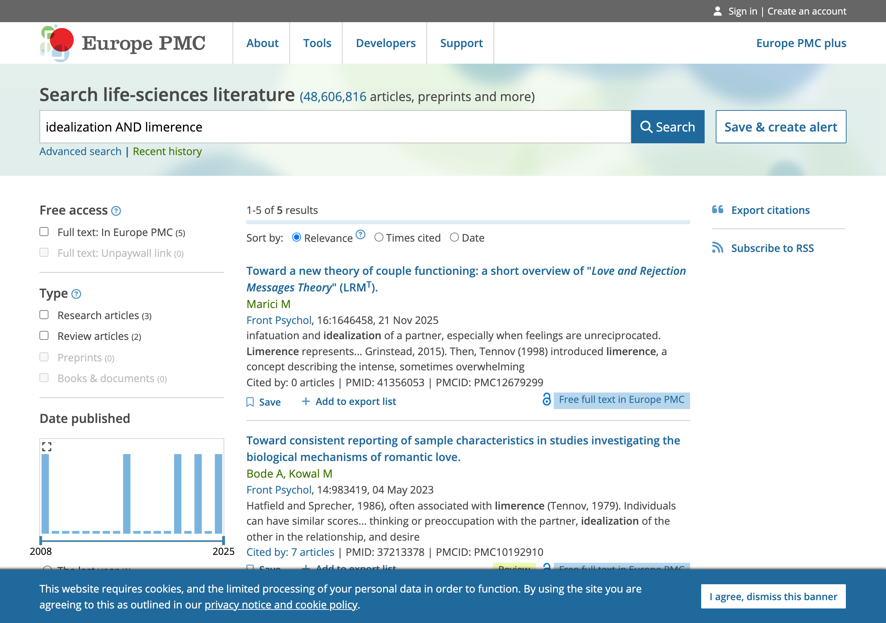Click the RSS feed icon
Viewport: 886px width, 623px height.
pyautogui.click(x=718, y=247)
